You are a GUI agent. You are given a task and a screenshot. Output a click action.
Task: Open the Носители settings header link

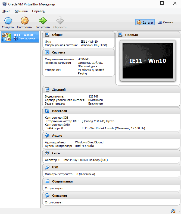click(x=60, y=111)
